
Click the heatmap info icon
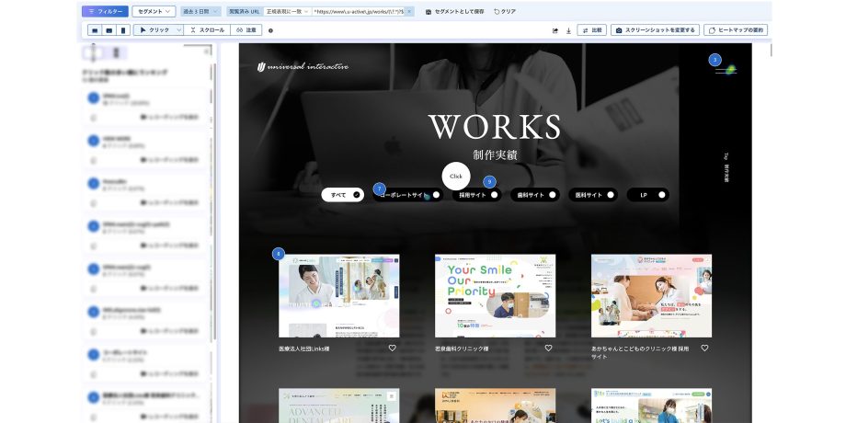click(x=269, y=30)
